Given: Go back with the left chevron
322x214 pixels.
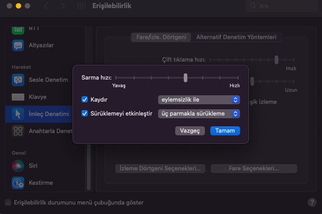Looking at the screenshot, I should [x=46, y=6].
